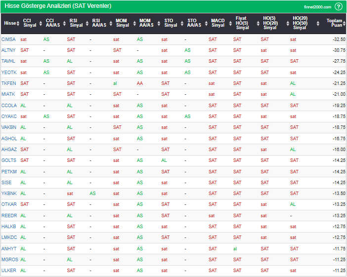Click the Toplam Puan header label
The image size is (347, 277).
point(334,23)
